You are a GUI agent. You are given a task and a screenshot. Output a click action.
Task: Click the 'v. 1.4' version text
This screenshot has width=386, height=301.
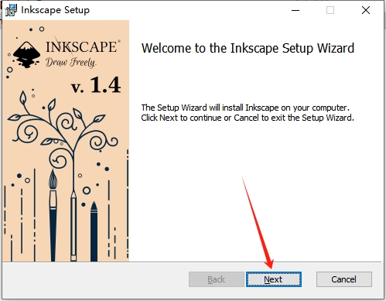pos(96,84)
